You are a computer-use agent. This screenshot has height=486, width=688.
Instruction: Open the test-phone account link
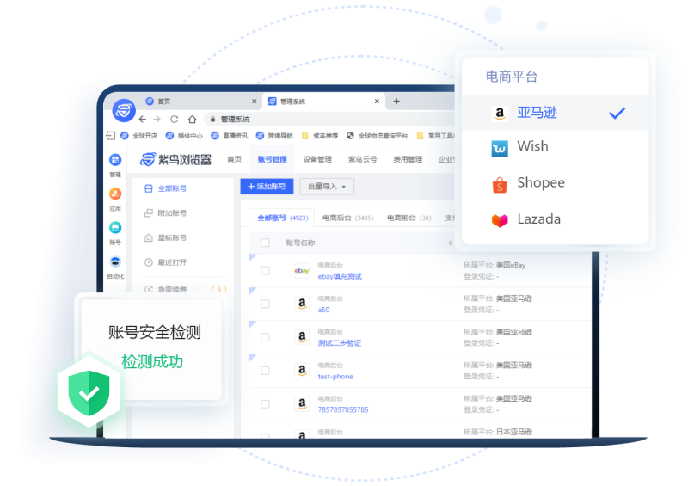[335, 376]
